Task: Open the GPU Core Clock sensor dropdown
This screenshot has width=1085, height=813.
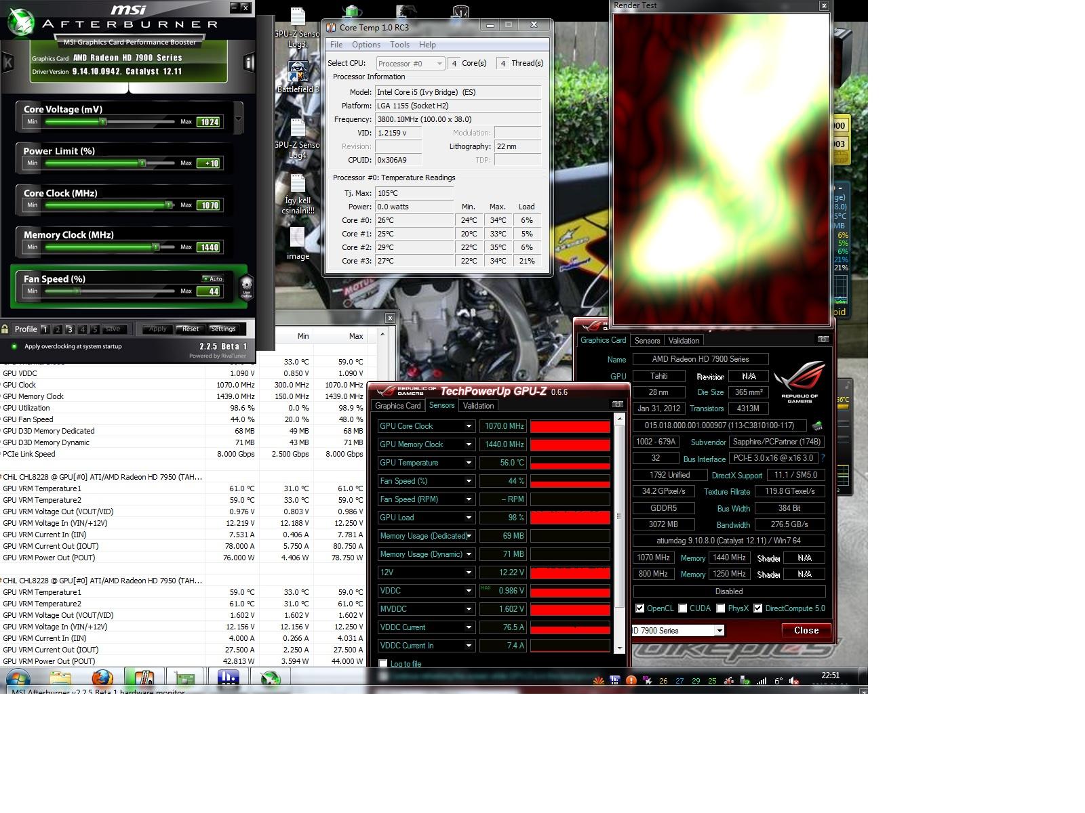Action: click(468, 426)
